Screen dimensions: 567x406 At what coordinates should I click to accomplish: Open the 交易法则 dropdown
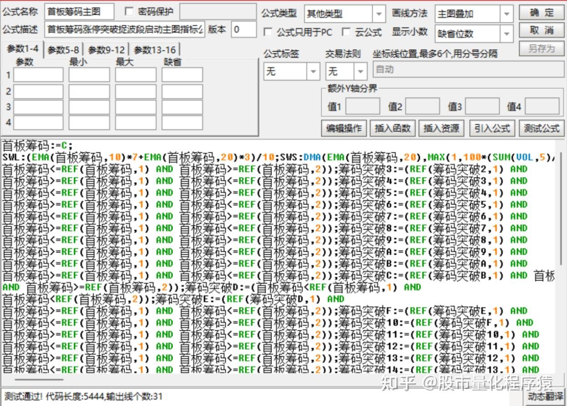point(360,71)
